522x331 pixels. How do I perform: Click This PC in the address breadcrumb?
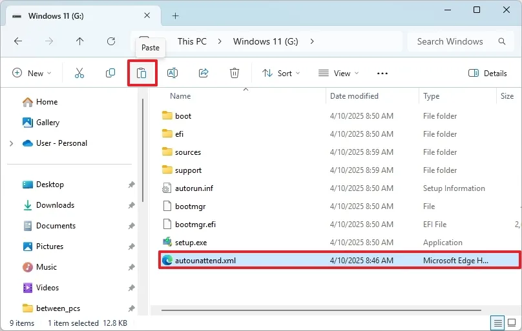click(x=192, y=41)
